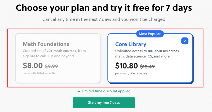
Task: Click the Limited time discount applied text
Action: tap(106, 91)
